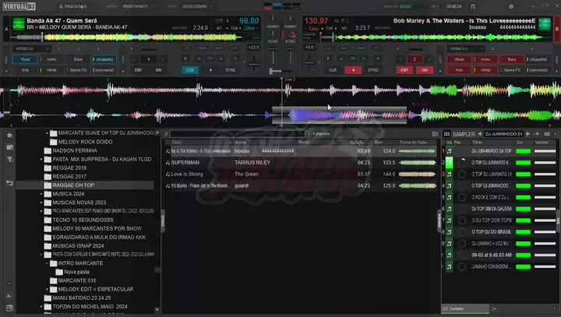Collapse INTRO MARCANTE folder
This screenshot has height=317, width=561.
coord(48,263)
